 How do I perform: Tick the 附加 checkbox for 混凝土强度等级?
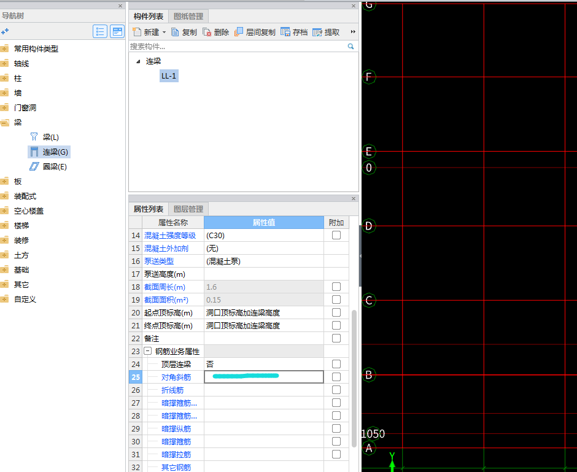point(336,235)
